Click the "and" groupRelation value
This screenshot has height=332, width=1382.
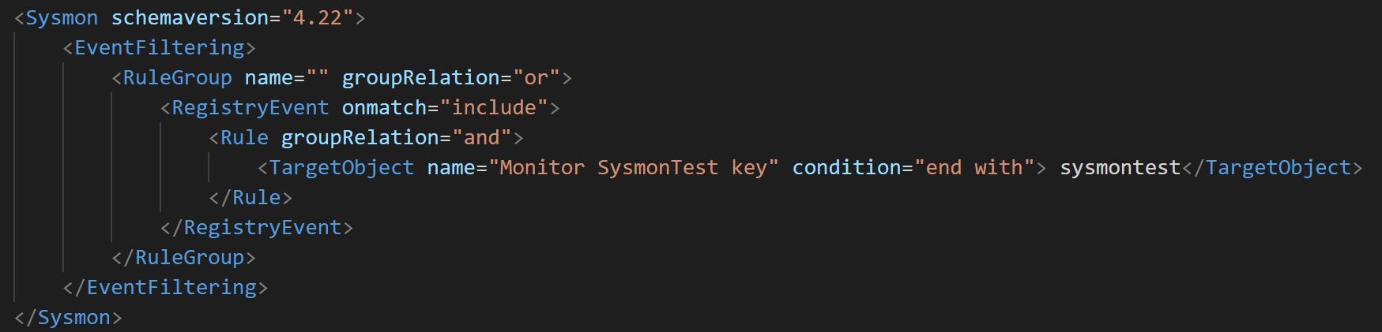(482, 137)
